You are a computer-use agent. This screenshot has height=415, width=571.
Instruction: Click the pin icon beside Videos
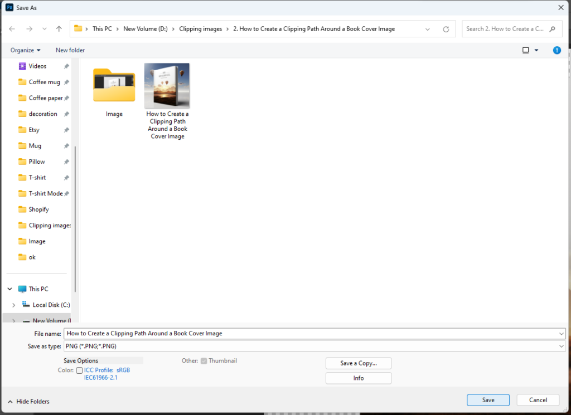66,66
